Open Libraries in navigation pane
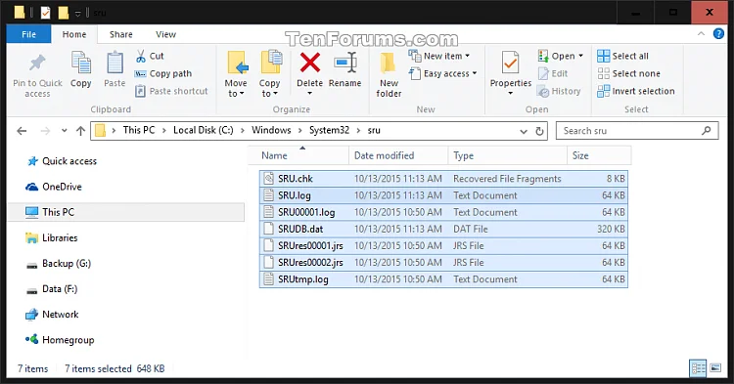Image resolution: width=734 pixels, height=384 pixels. 52,237
